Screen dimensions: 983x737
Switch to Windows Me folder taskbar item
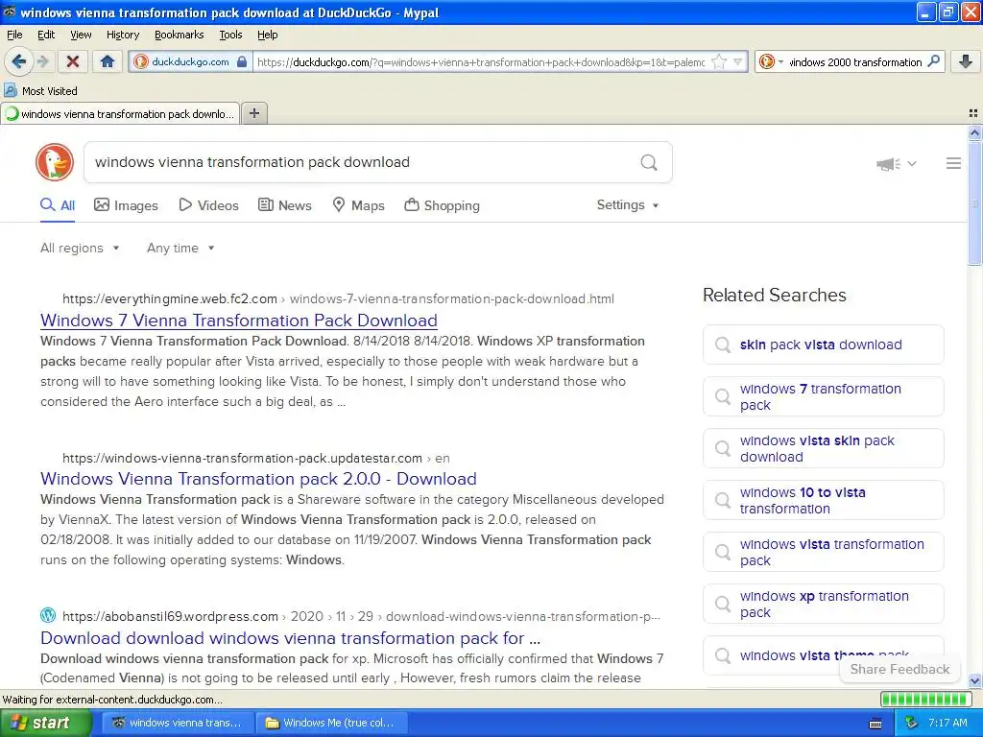click(x=331, y=723)
